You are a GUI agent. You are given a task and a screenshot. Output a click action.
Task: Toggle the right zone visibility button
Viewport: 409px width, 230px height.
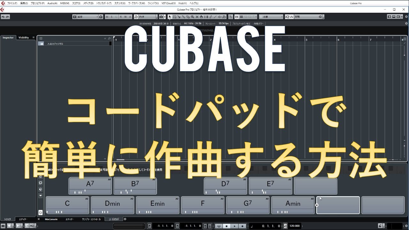tap(398, 17)
